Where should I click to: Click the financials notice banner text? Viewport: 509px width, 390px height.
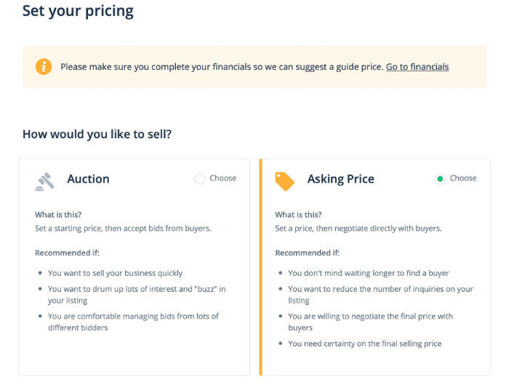(222, 66)
